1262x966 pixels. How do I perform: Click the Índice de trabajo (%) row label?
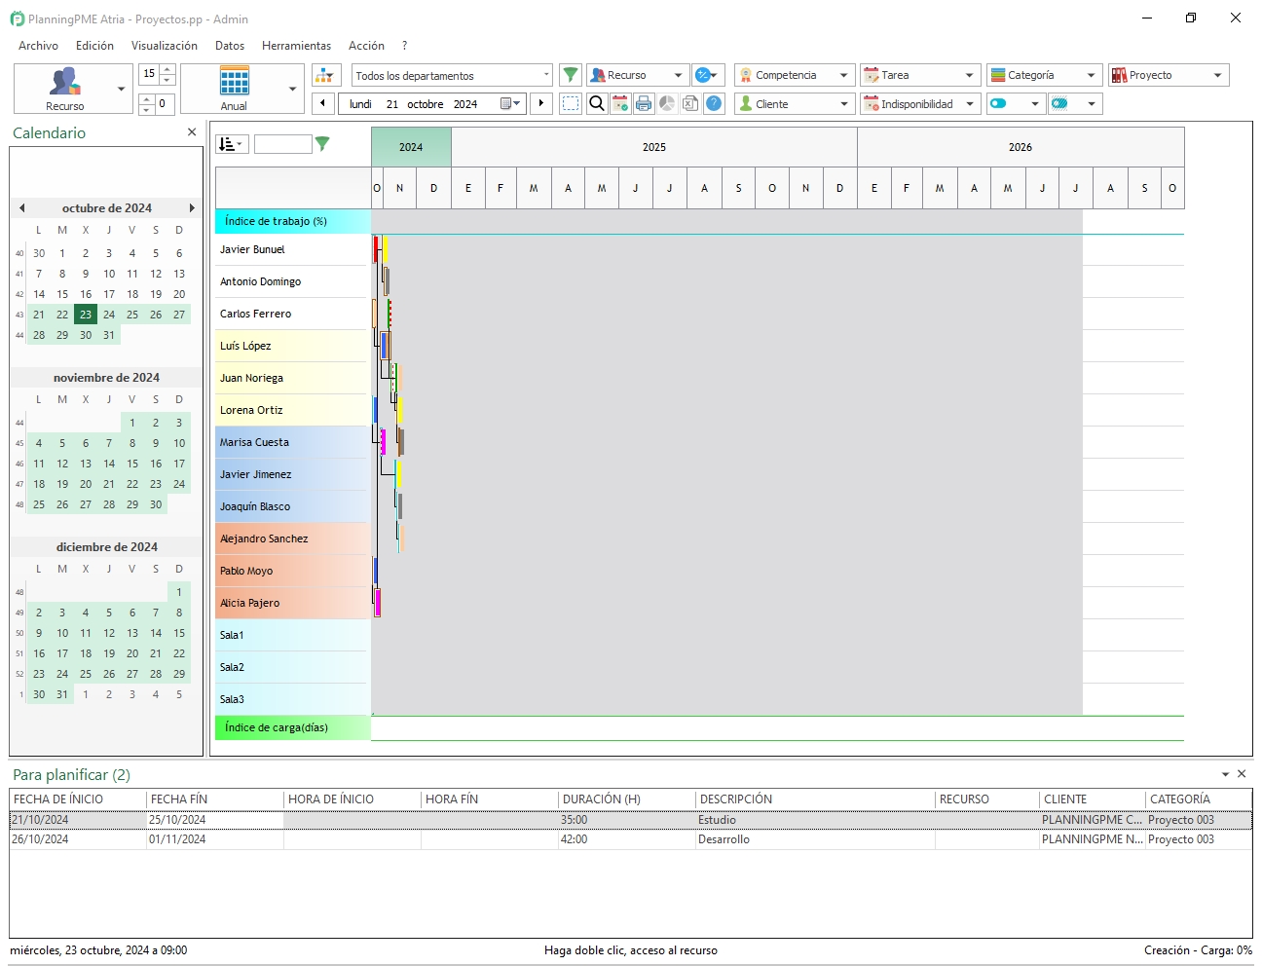pos(292,221)
